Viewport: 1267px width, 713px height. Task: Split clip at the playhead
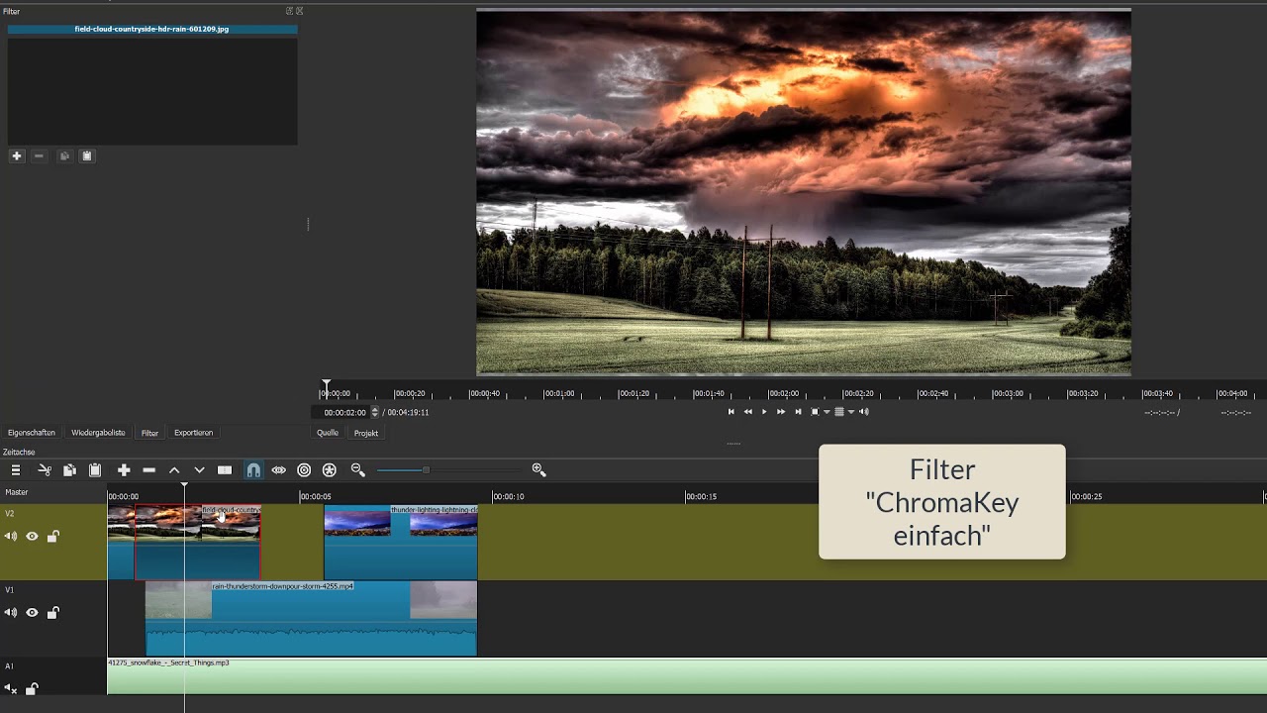[225, 470]
